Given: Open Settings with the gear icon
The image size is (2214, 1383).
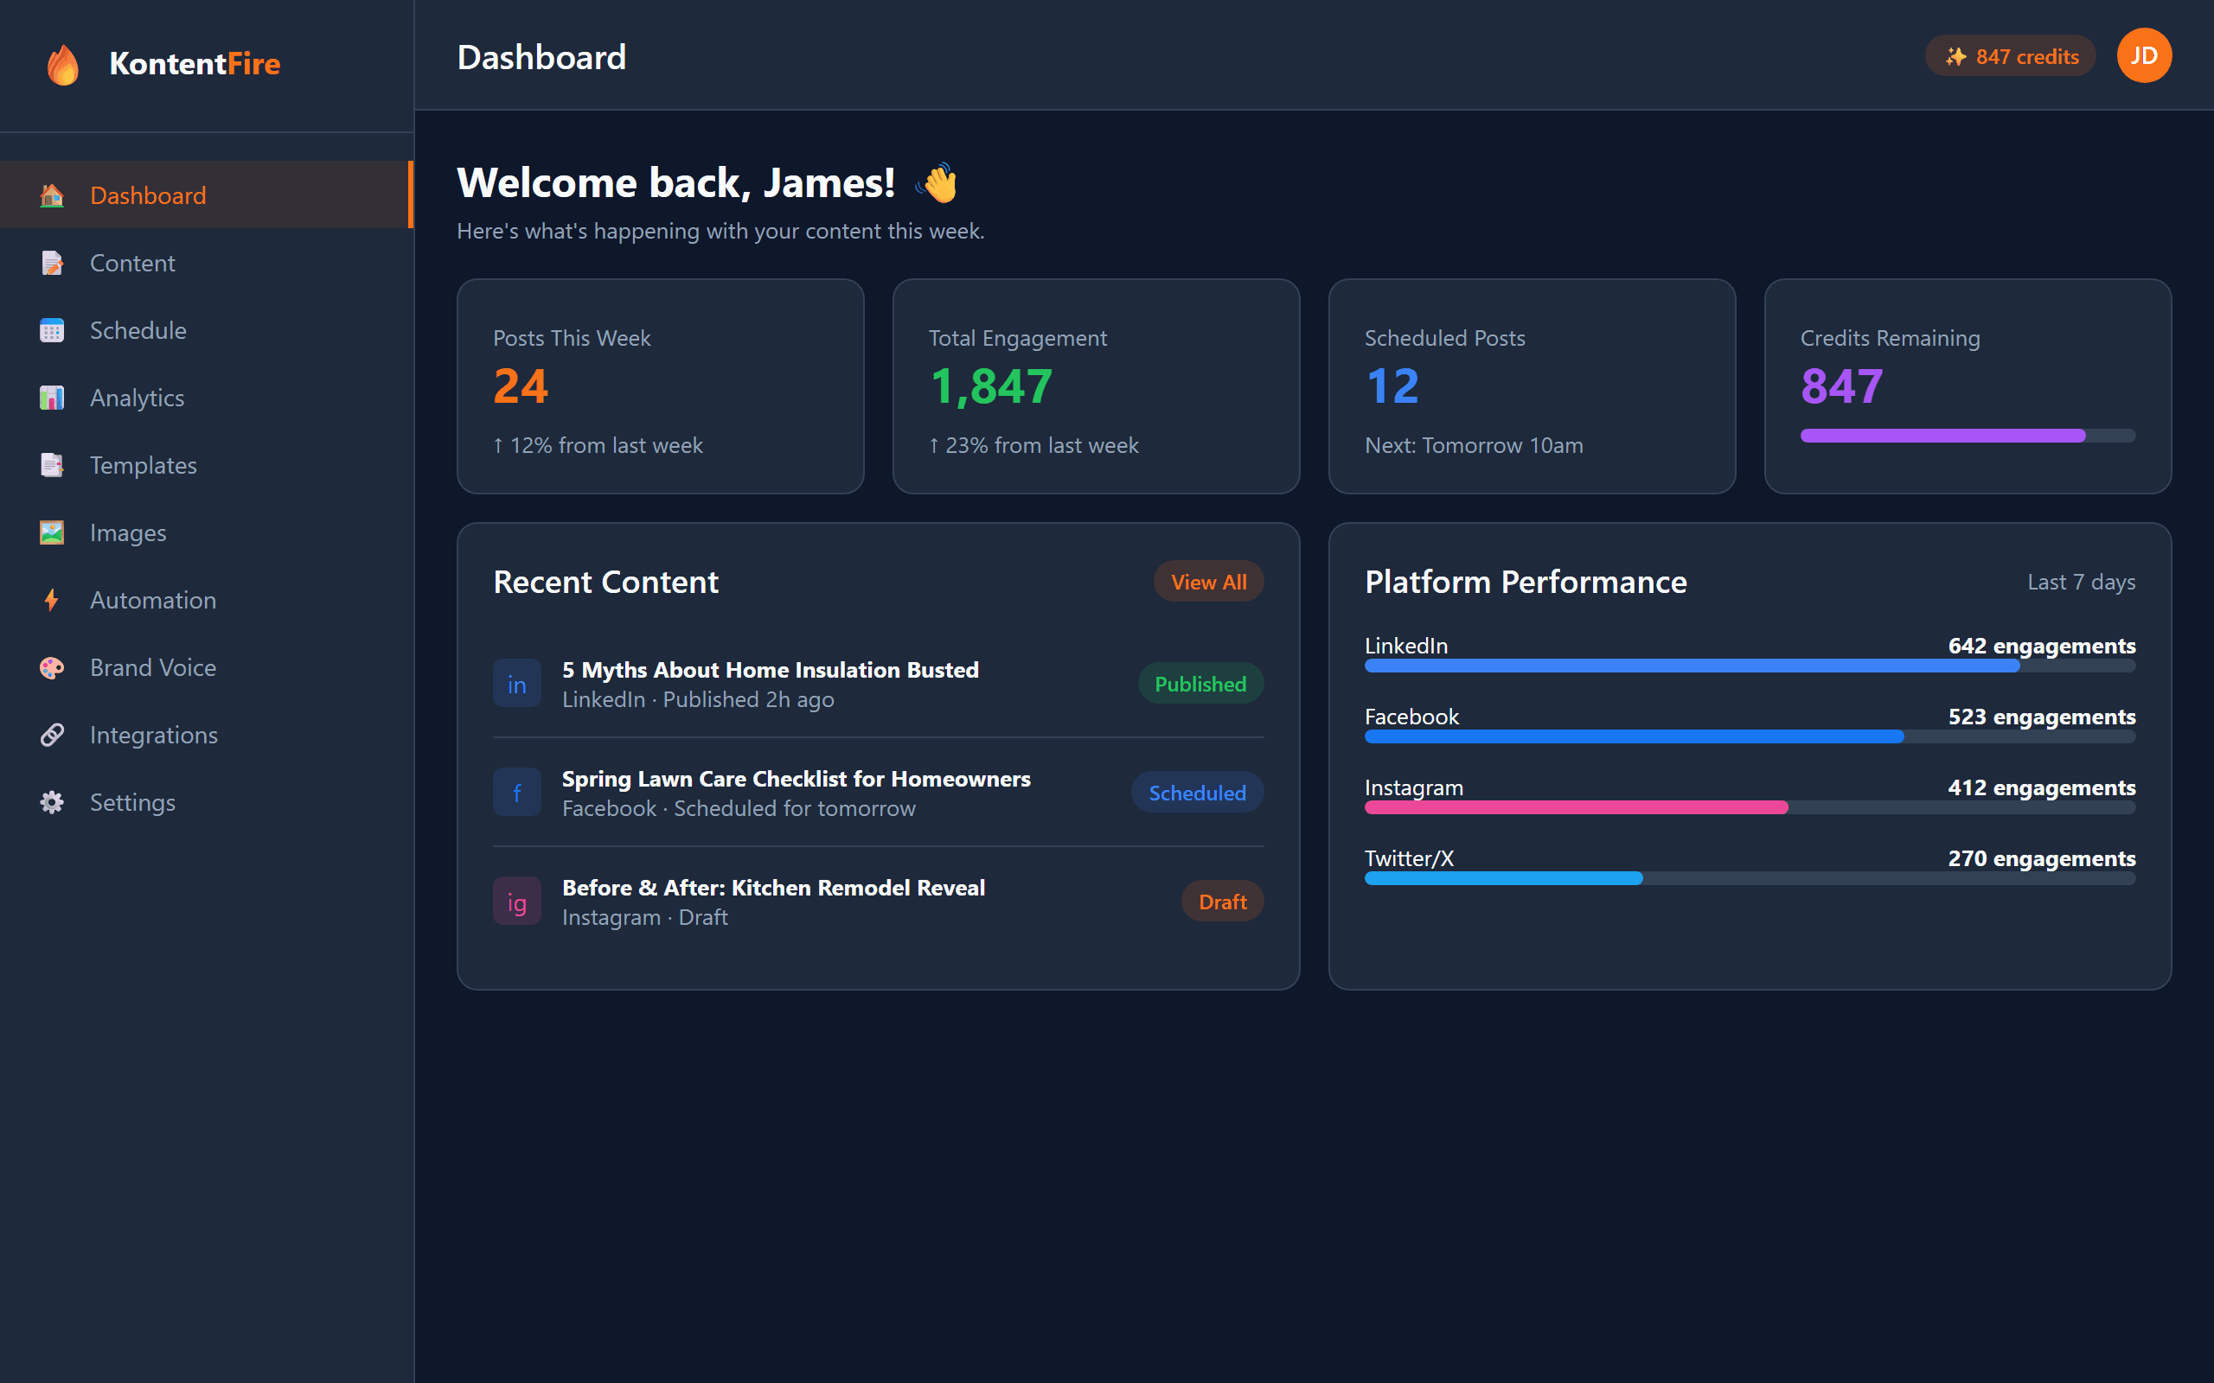Looking at the screenshot, I should click(52, 802).
